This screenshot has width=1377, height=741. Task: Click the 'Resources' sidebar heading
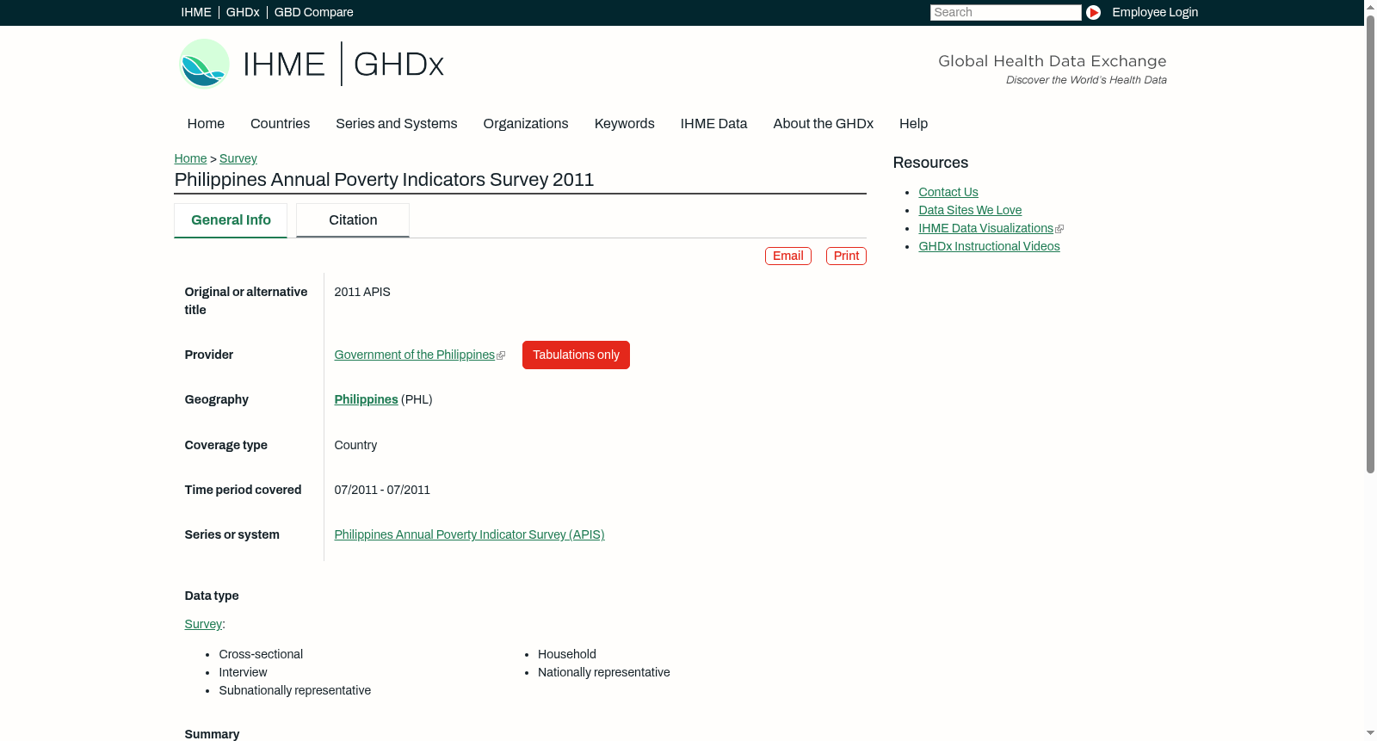930,164
